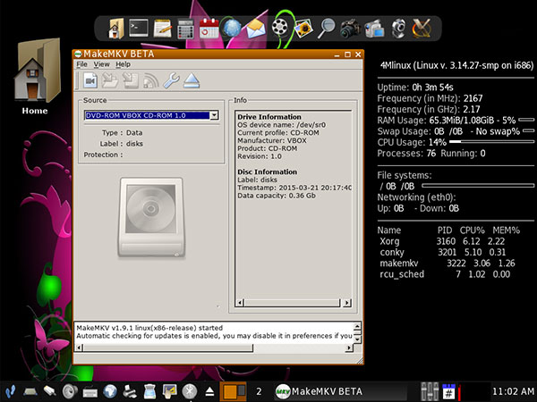
Task: Open the File menu
Action: [x=81, y=64]
